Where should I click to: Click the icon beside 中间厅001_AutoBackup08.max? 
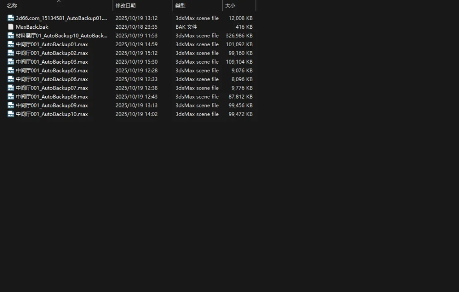pos(11,97)
